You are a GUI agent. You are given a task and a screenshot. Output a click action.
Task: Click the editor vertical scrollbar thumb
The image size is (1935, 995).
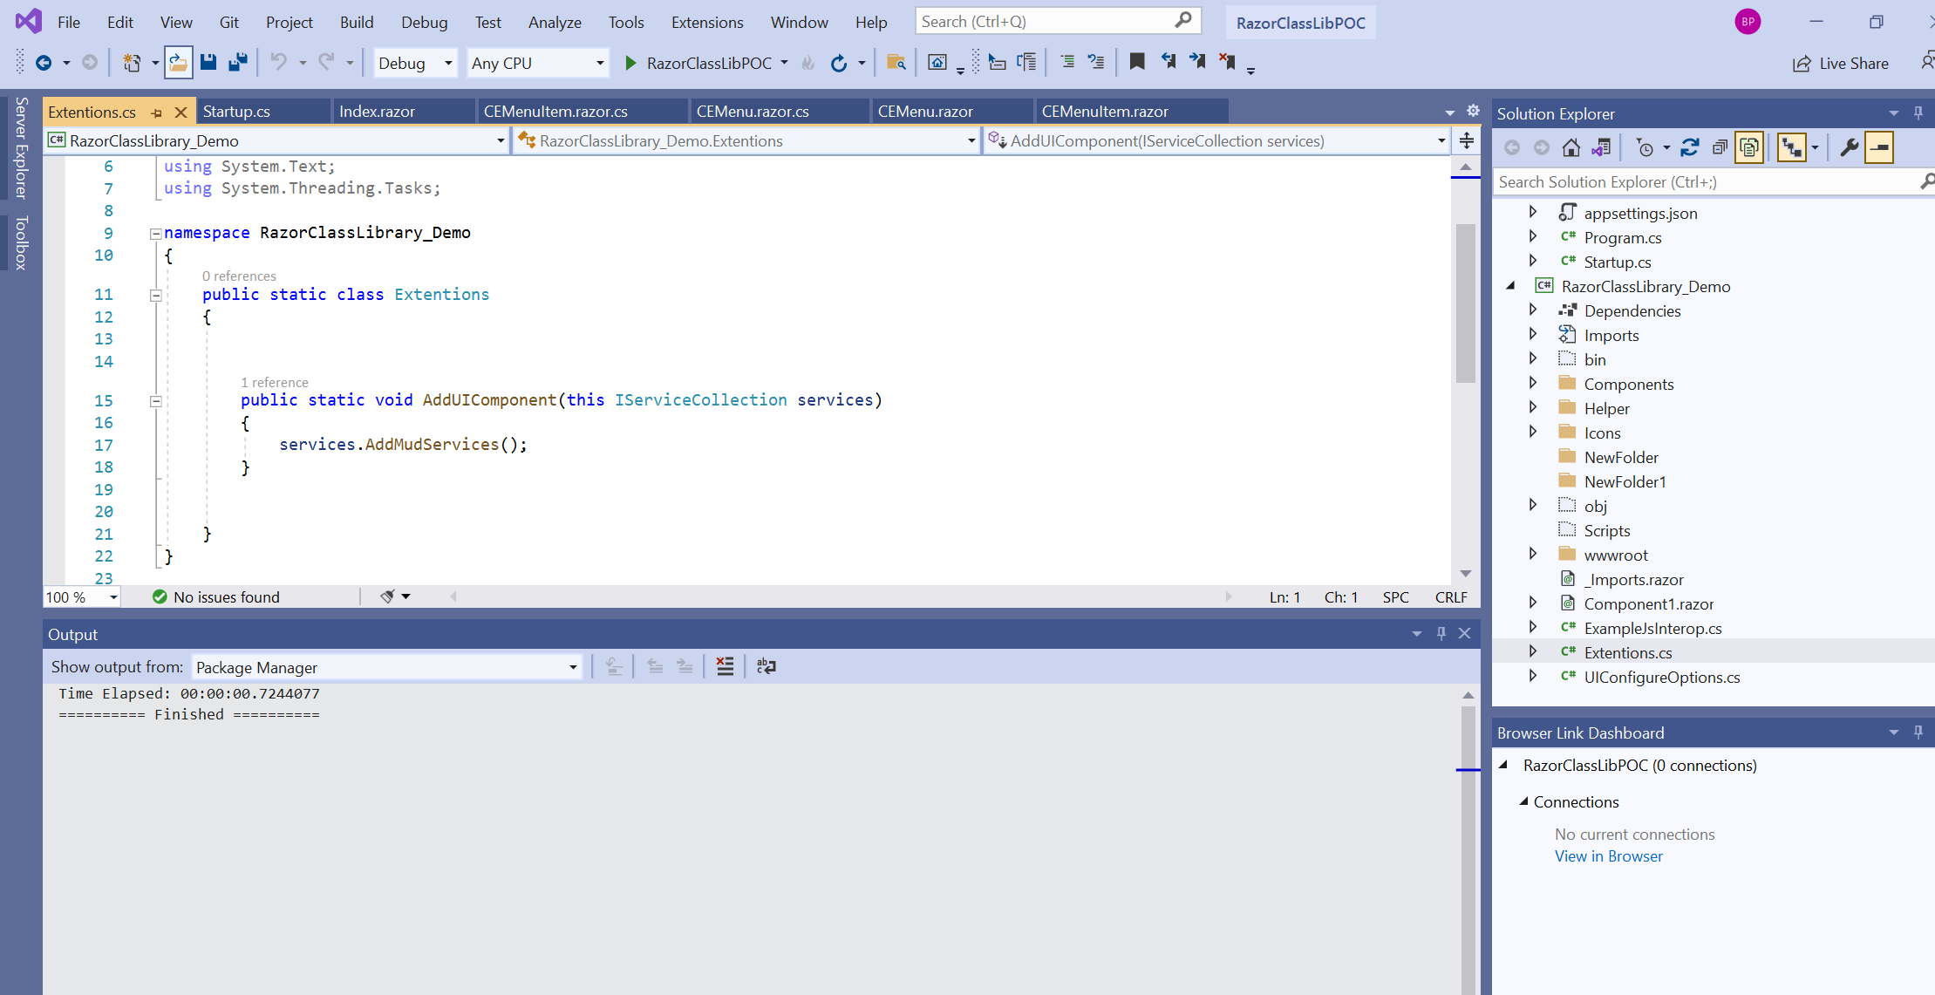[x=1465, y=302]
